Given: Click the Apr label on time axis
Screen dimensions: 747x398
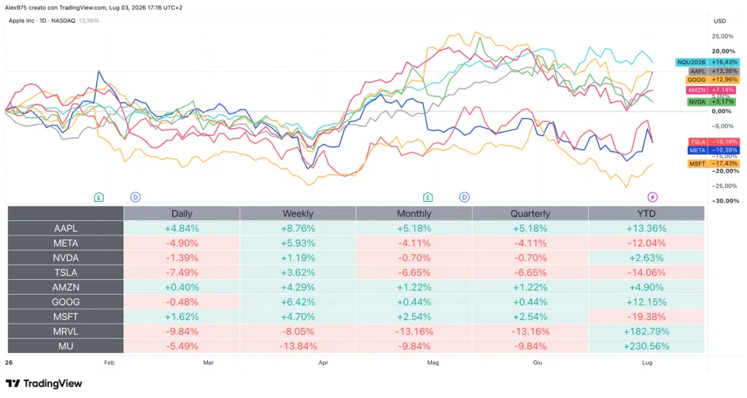Looking at the screenshot, I should 323,362.
